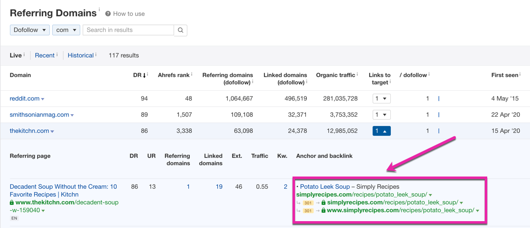Viewport: 530px width, 228px height.
Task: Open the How to use link
Action: pos(129,14)
